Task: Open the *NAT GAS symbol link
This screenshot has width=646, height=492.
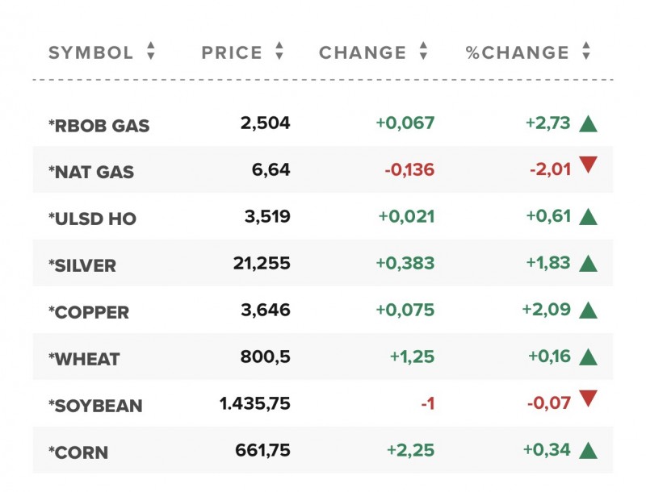Action: click(91, 173)
